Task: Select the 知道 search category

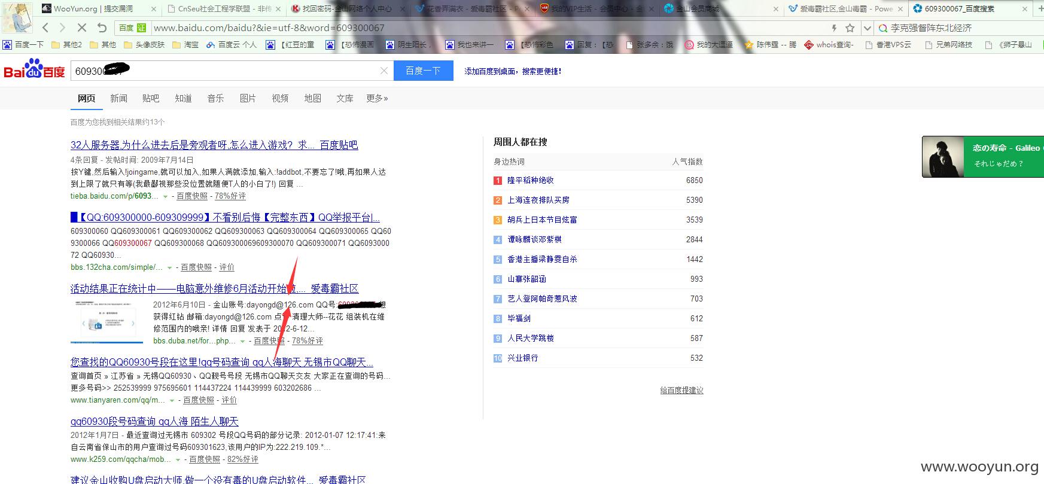Action: pyautogui.click(x=183, y=98)
